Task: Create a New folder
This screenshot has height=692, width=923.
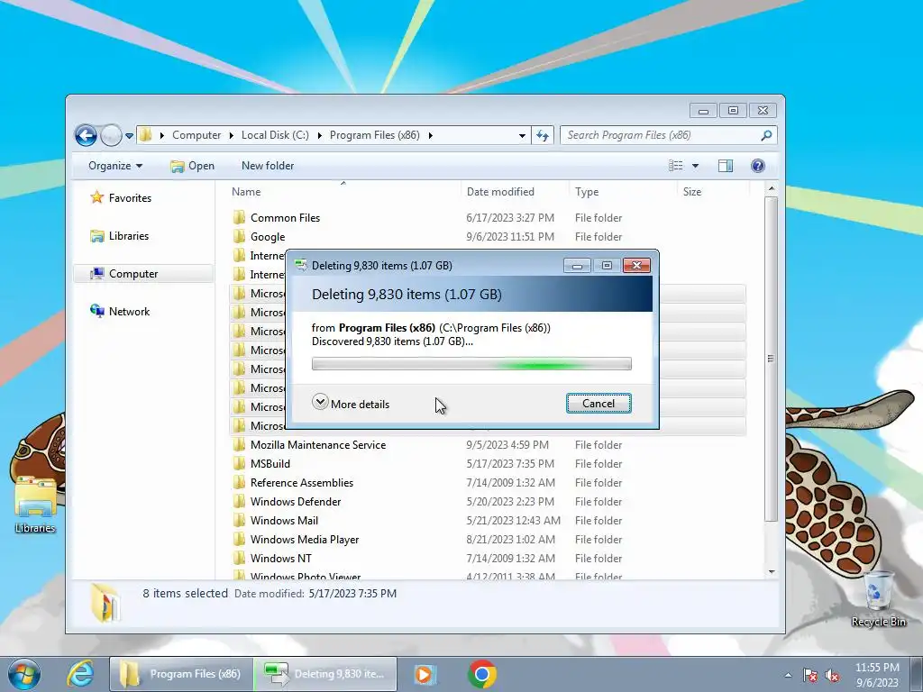Action: [x=268, y=166]
